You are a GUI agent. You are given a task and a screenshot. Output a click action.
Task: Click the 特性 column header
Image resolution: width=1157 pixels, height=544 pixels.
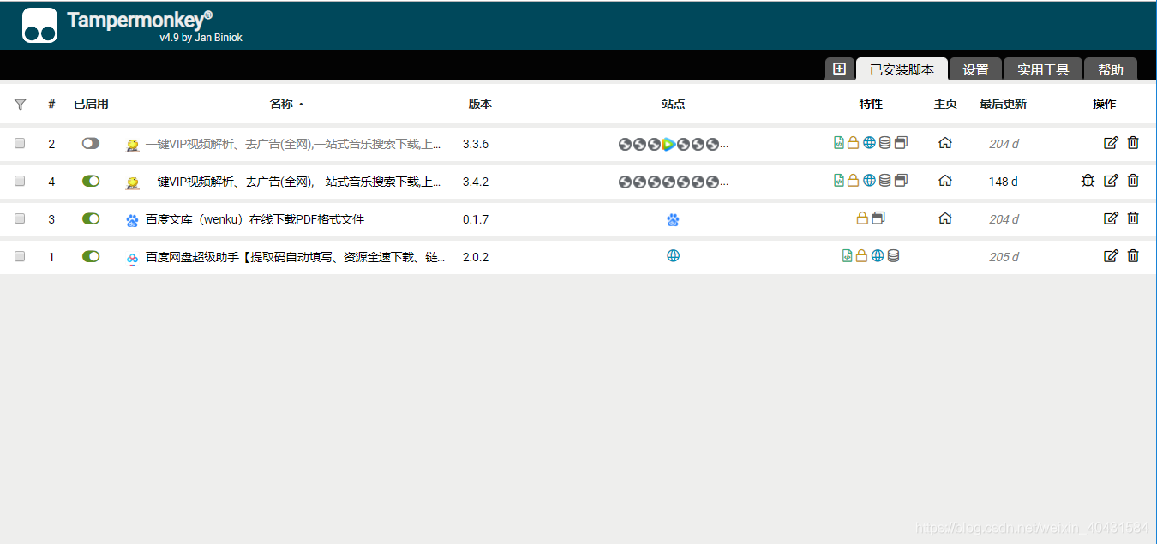871,104
